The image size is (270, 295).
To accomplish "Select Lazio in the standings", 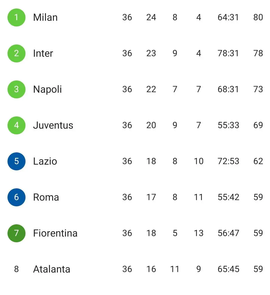I will (x=45, y=161).
